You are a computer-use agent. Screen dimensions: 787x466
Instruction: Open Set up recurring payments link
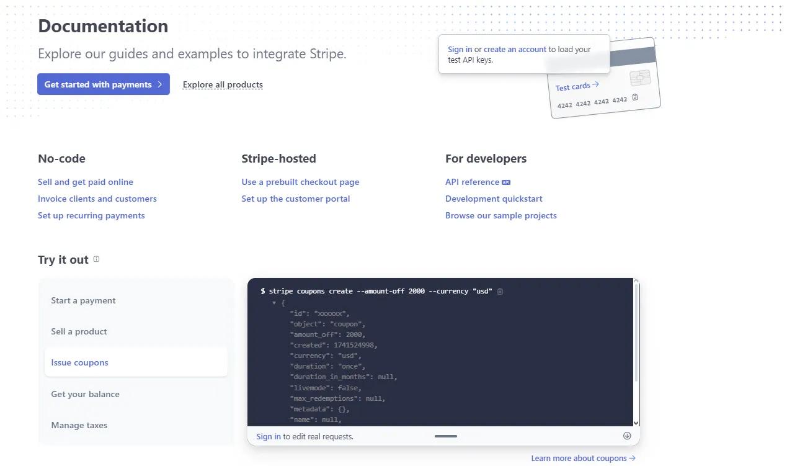[x=91, y=215]
